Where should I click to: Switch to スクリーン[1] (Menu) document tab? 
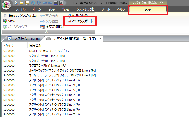(x=24, y=39)
